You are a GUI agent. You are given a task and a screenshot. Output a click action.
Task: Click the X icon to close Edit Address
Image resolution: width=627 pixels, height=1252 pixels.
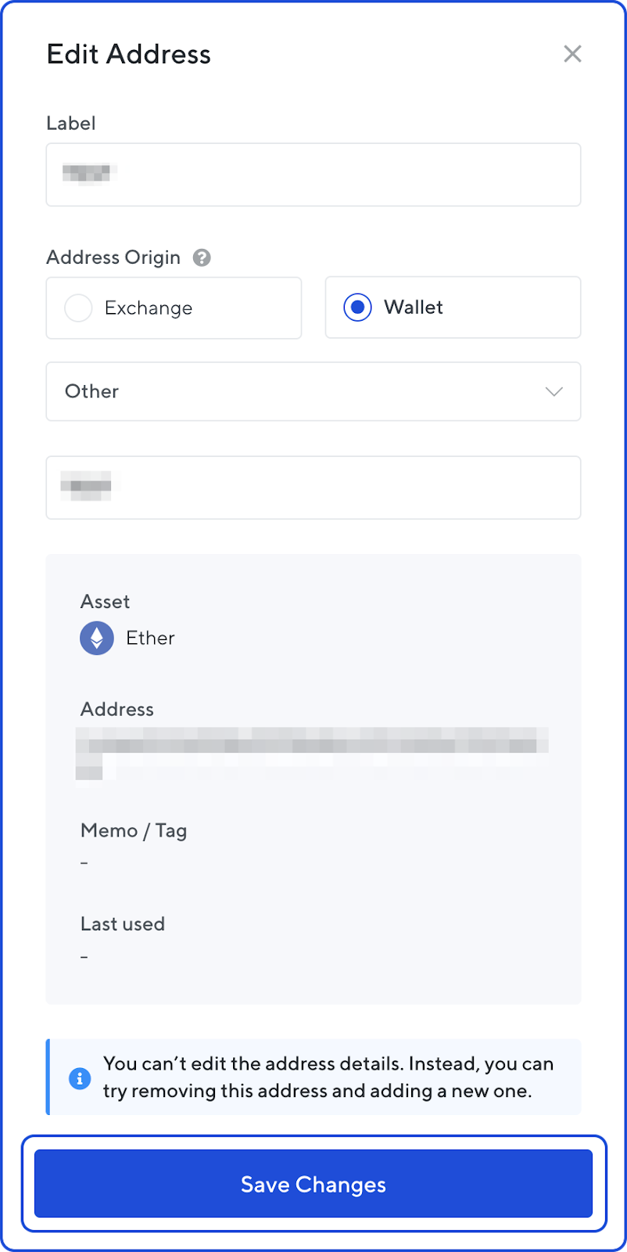pyautogui.click(x=572, y=53)
